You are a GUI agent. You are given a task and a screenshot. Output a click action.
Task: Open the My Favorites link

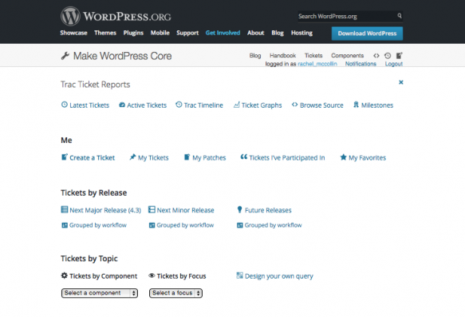click(x=367, y=157)
